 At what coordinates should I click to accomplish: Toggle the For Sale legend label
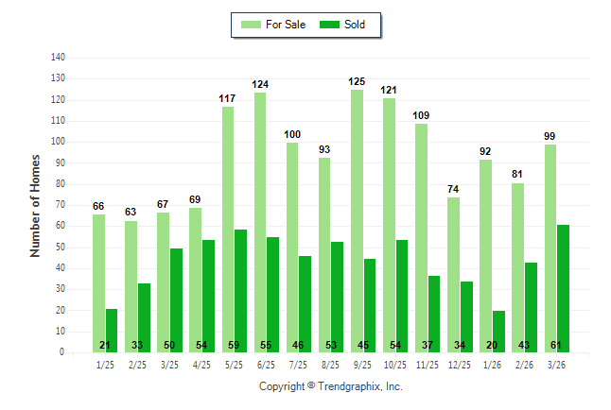(286, 25)
